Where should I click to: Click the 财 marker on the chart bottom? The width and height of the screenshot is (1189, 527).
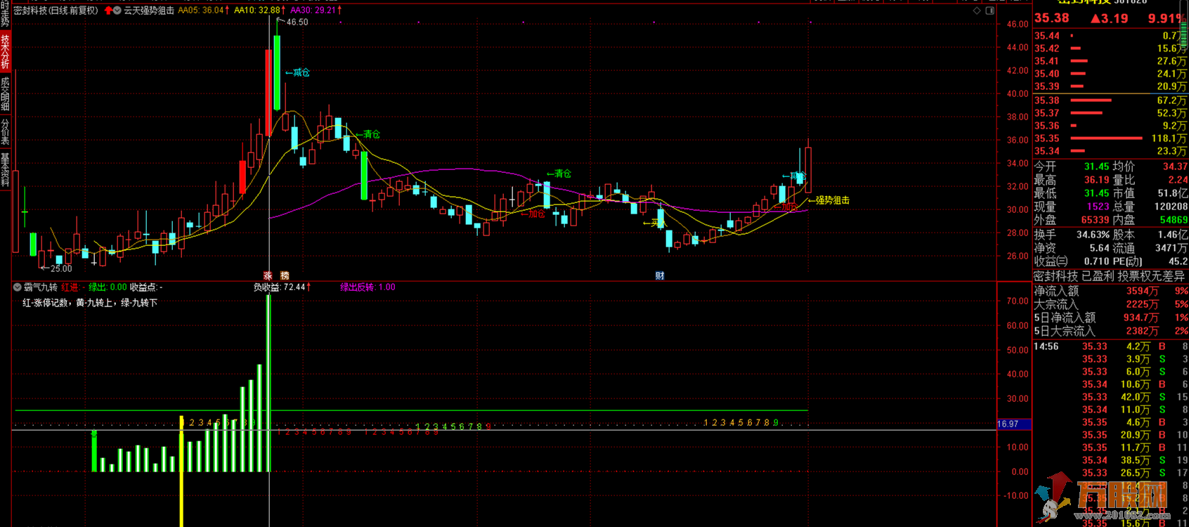click(x=660, y=275)
